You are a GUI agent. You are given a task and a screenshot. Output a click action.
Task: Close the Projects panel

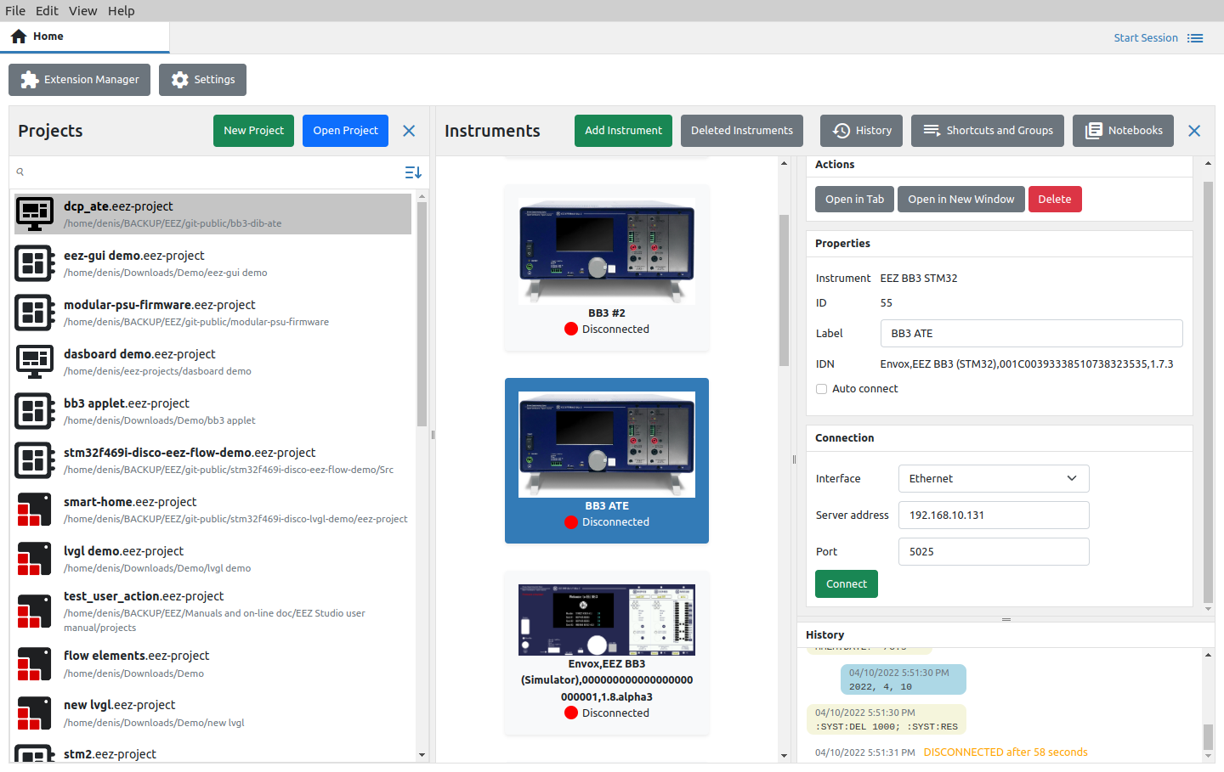[x=409, y=131]
